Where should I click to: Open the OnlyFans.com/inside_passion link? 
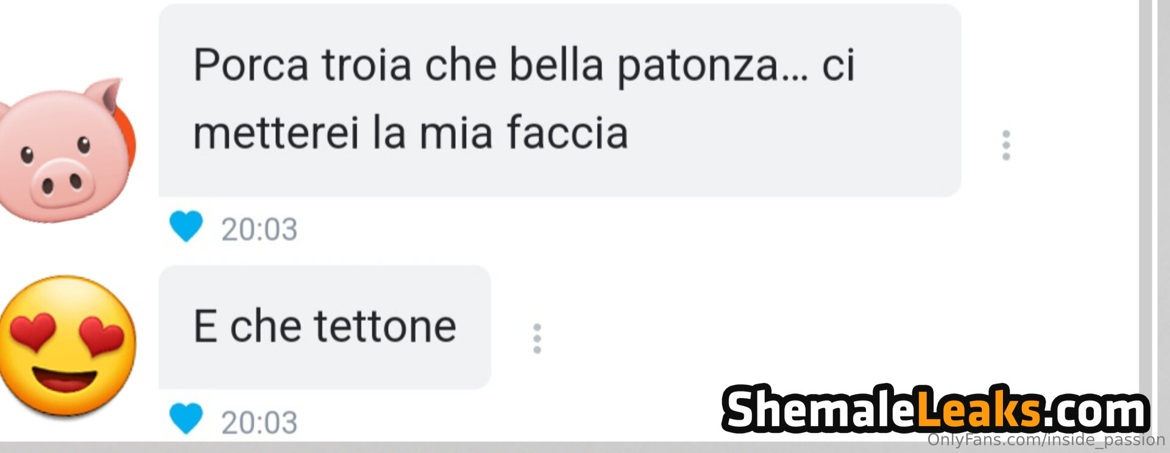(1046, 440)
